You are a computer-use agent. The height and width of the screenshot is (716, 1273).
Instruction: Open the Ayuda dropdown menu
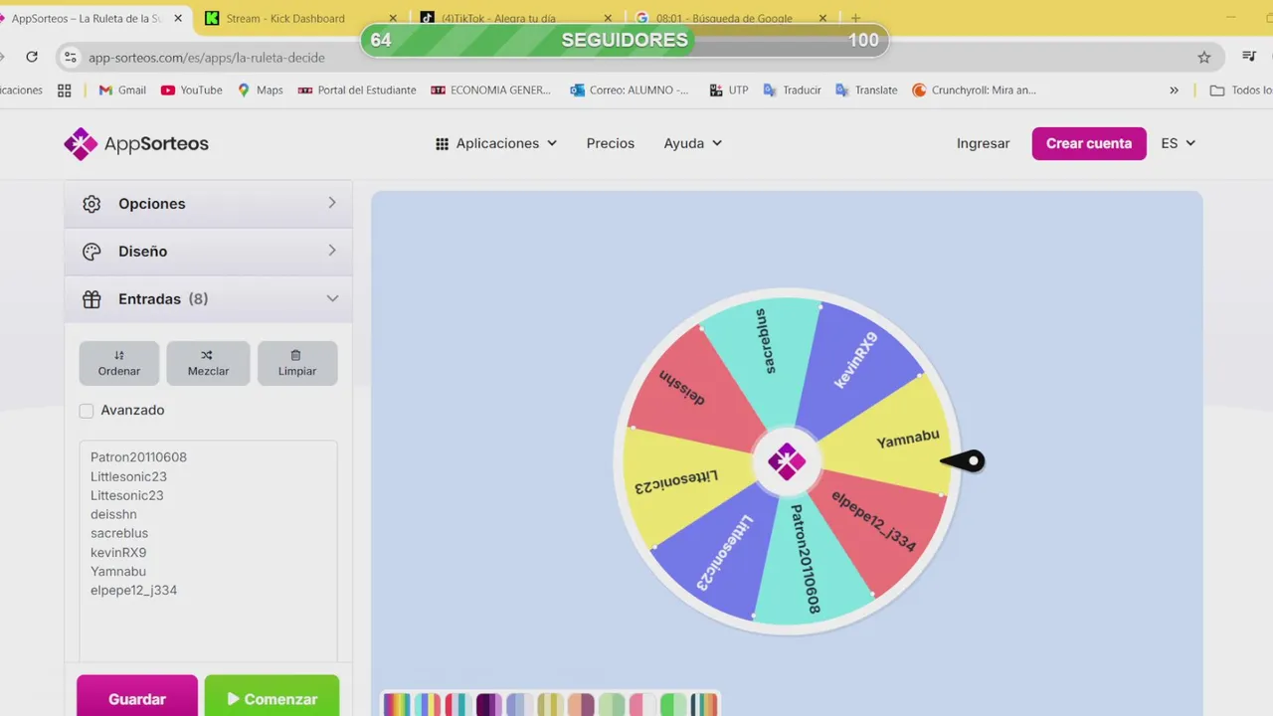pyautogui.click(x=693, y=143)
